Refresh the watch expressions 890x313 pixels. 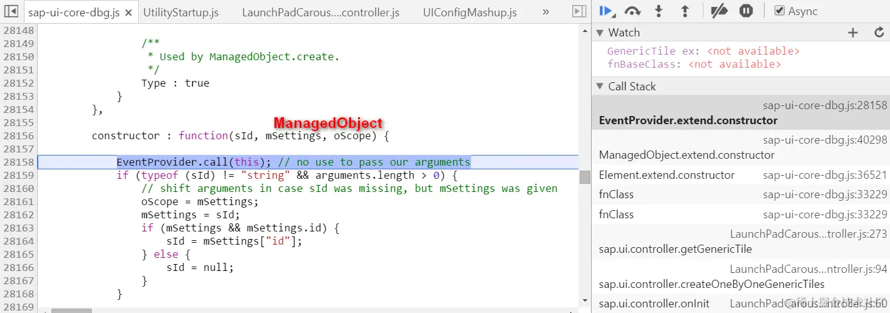tap(879, 33)
